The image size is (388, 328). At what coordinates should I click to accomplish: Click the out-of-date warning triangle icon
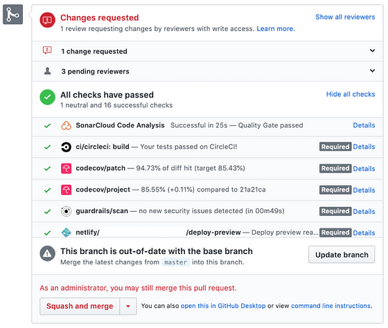[47, 253]
